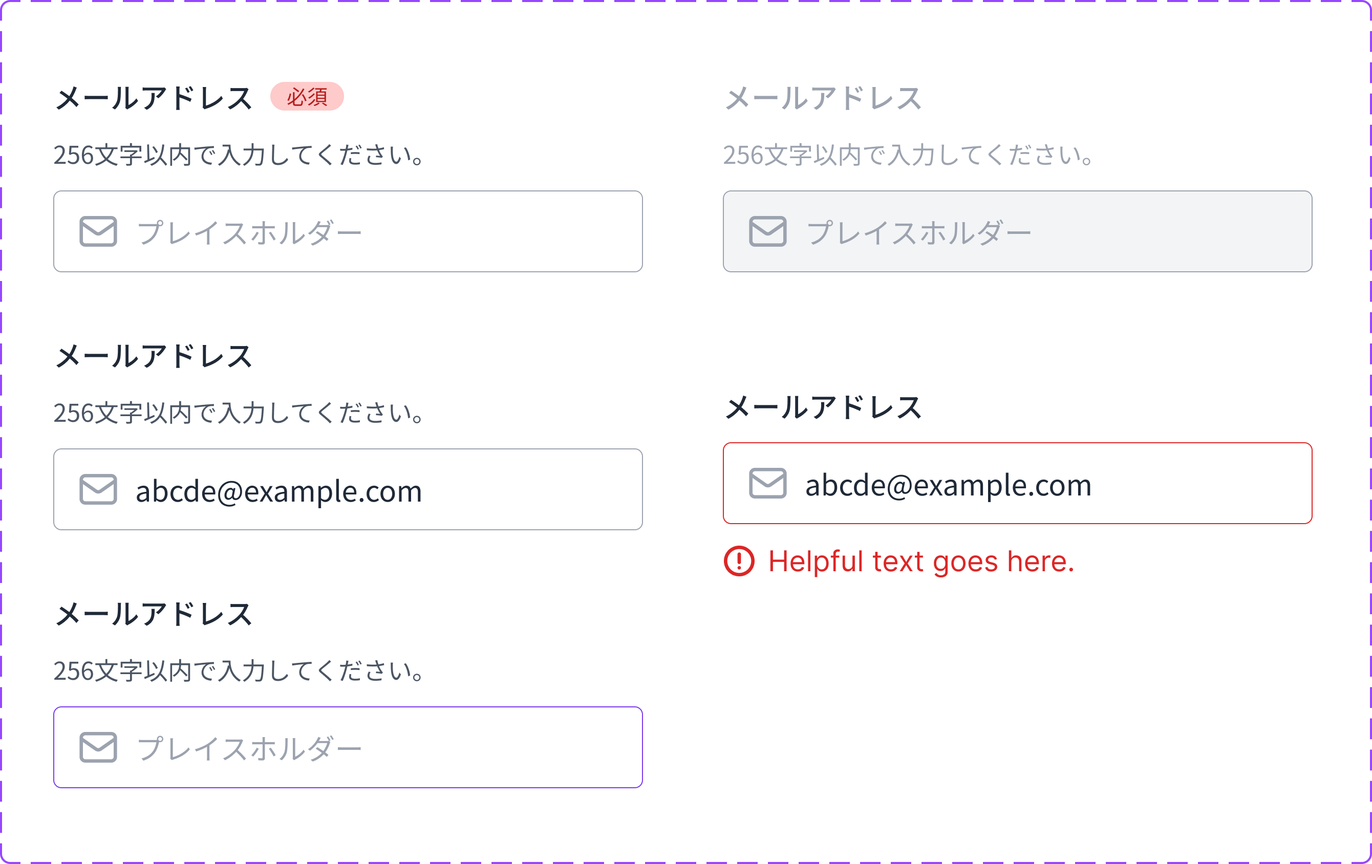Viewport: 1372px width, 864px height.
Task: Click "Helpful text goes here." error message
Action: pyautogui.click(x=921, y=561)
